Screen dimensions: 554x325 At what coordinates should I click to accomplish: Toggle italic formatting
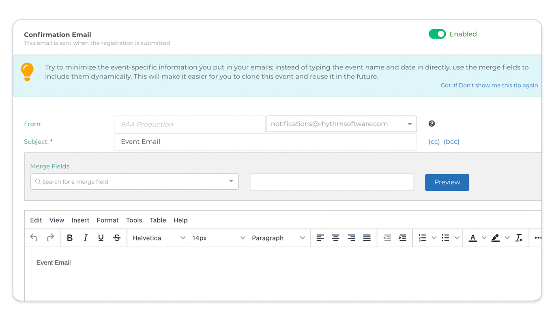(86, 238)
